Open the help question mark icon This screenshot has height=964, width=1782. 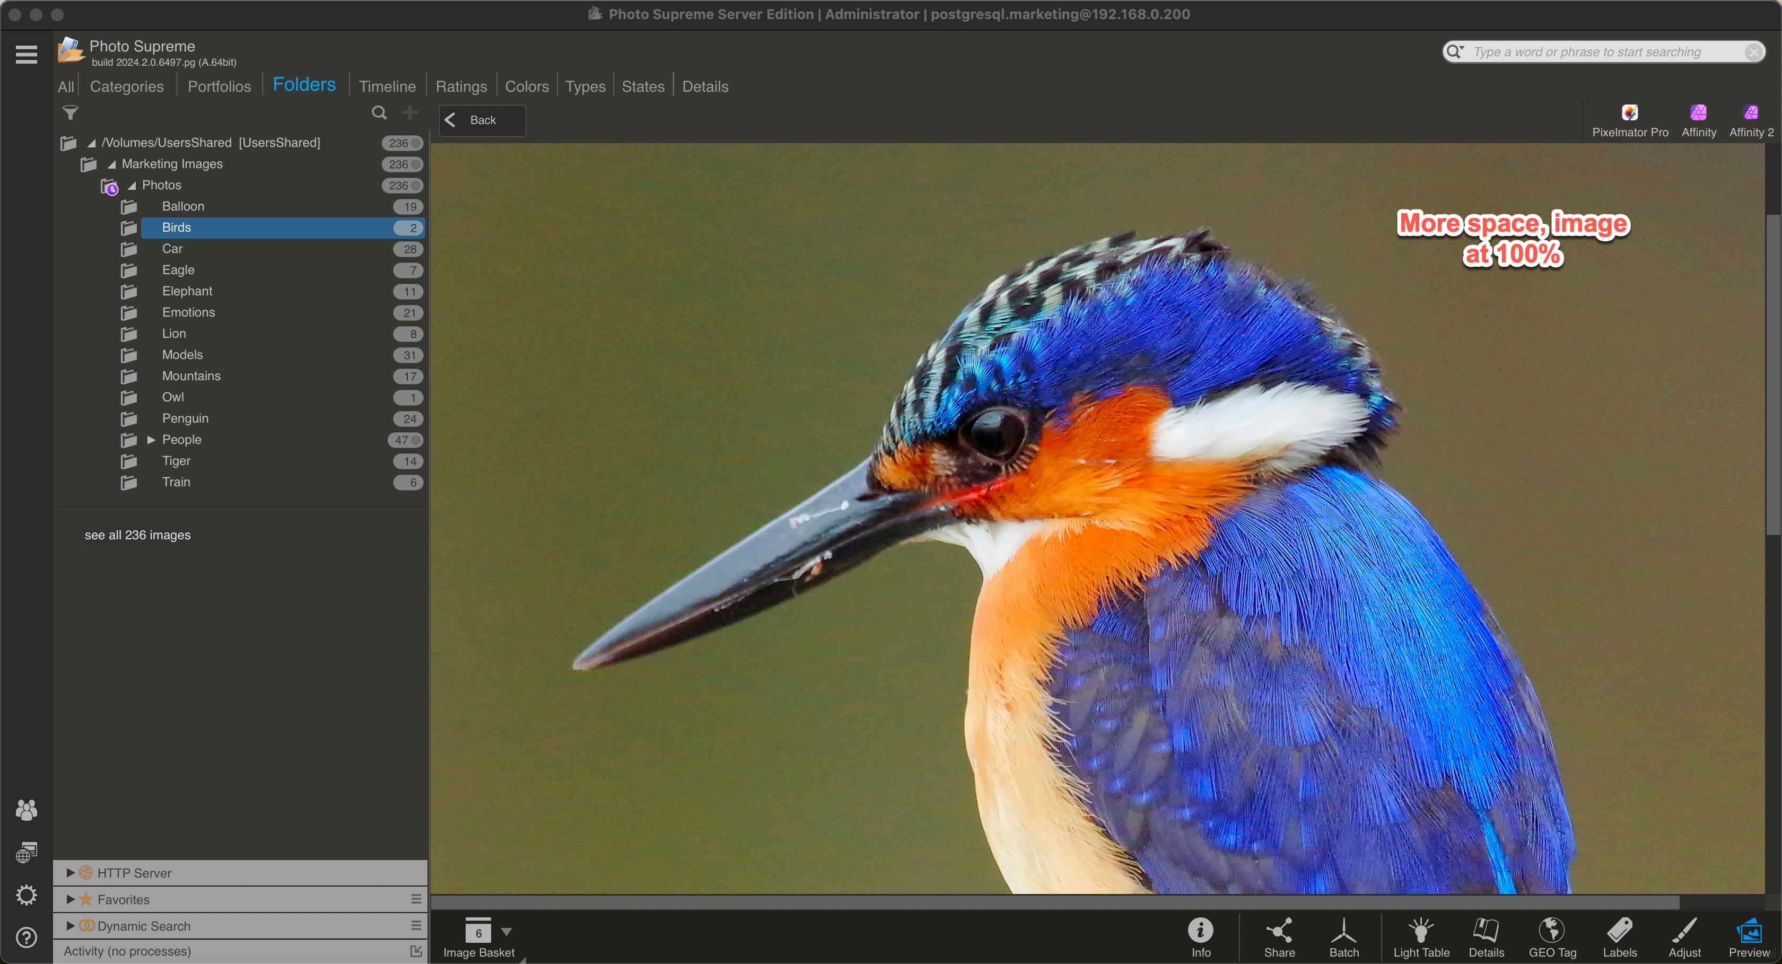click(27, 937)
